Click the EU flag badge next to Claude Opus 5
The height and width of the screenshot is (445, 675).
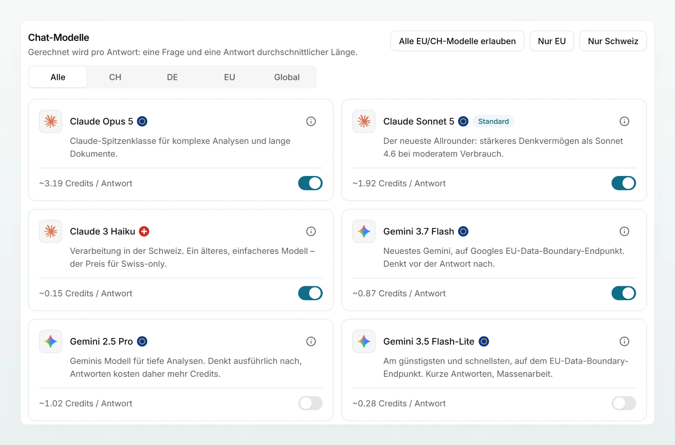click(143, 121)
